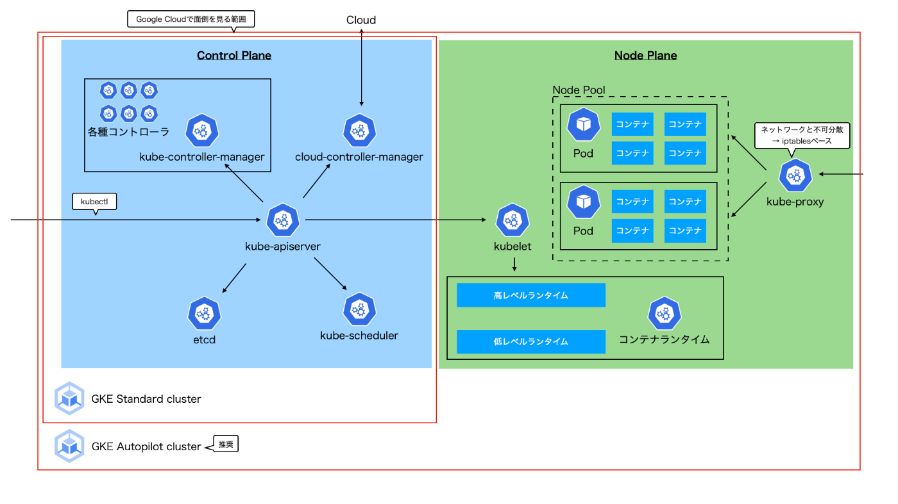The width and height of the screenshot is (898, 504).
Task: Select the etcd icon
Action: pyautogui.click(x=204, y=313)
